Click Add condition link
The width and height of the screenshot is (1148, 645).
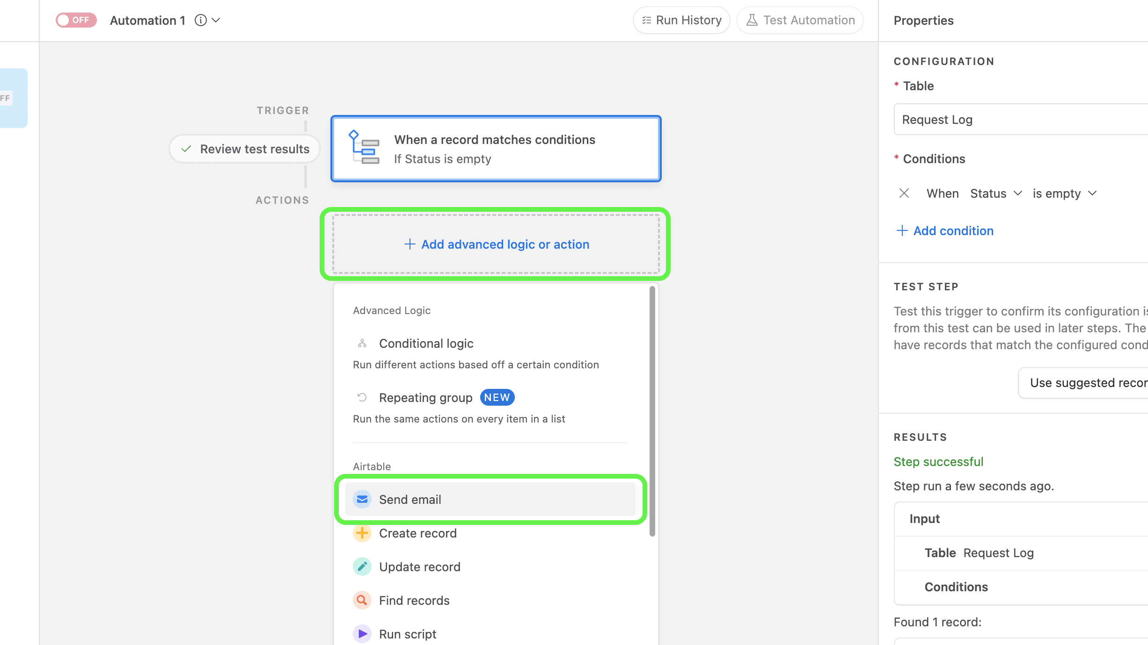click(944, 231)
